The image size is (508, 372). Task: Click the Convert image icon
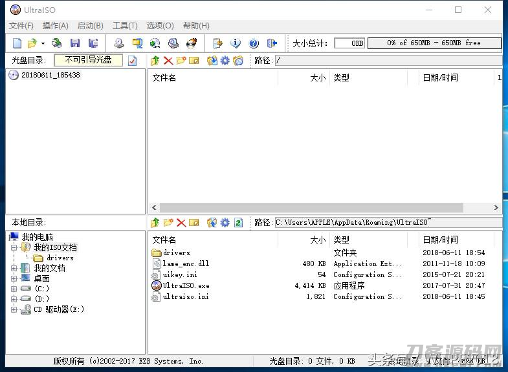coord(155,43)
